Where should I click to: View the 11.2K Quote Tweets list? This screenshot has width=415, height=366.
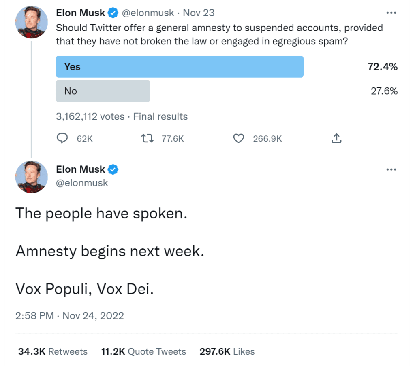pyautogui.click(x=143, y=351)
